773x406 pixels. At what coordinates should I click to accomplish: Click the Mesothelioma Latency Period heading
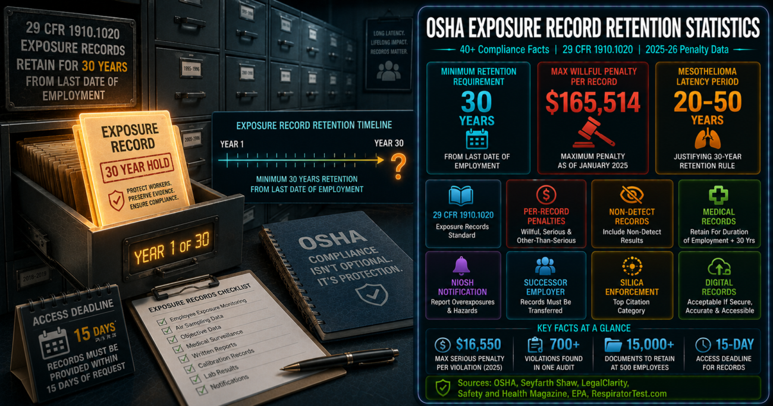point(708,76)
